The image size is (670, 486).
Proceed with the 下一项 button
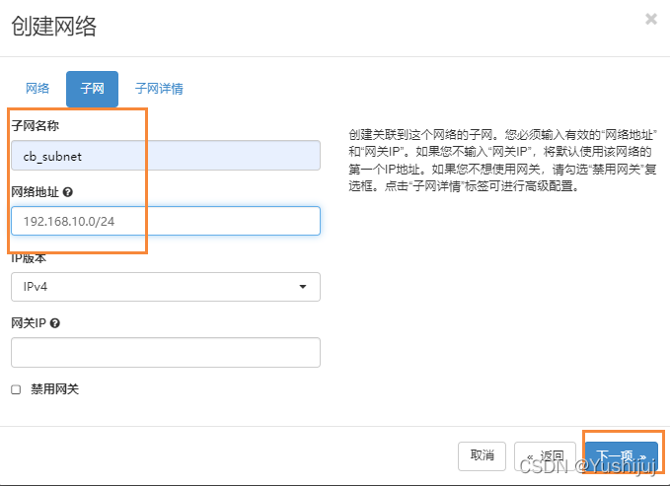coord(621,456)
